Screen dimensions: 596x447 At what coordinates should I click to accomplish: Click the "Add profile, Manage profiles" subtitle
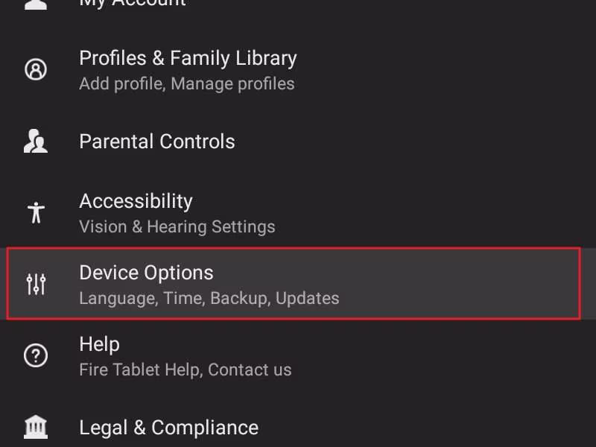(x=186, y=83)
